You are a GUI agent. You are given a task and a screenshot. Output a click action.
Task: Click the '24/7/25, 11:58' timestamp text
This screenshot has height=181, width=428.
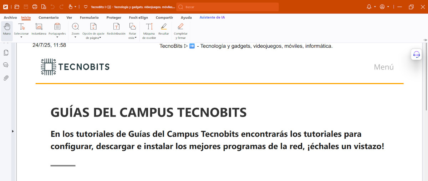tap(49, 45)
